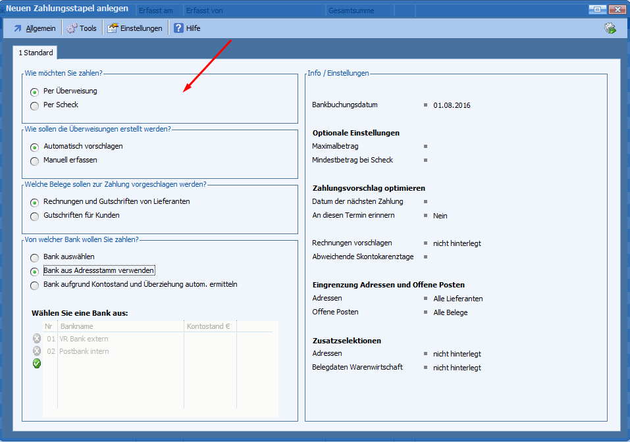Screen dimensions: 630x442
Task: Click gray X icon beside Postbank intern
Action: click(x=37, y=351)
